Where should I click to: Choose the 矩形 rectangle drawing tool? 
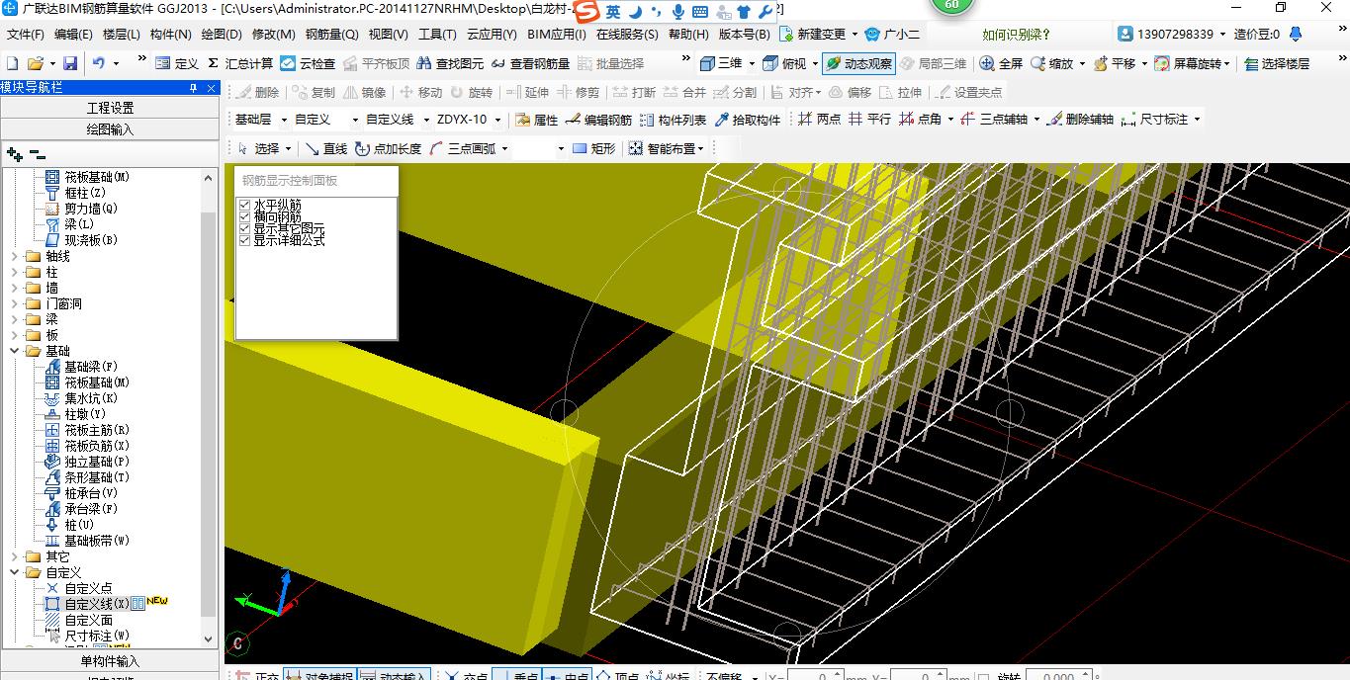(593, 148)
